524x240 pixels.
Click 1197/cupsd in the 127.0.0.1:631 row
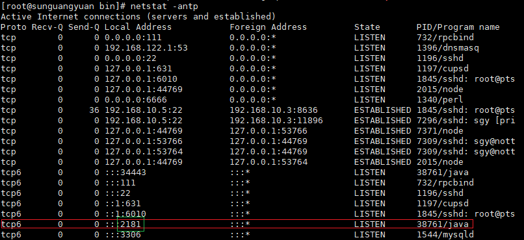443,68
